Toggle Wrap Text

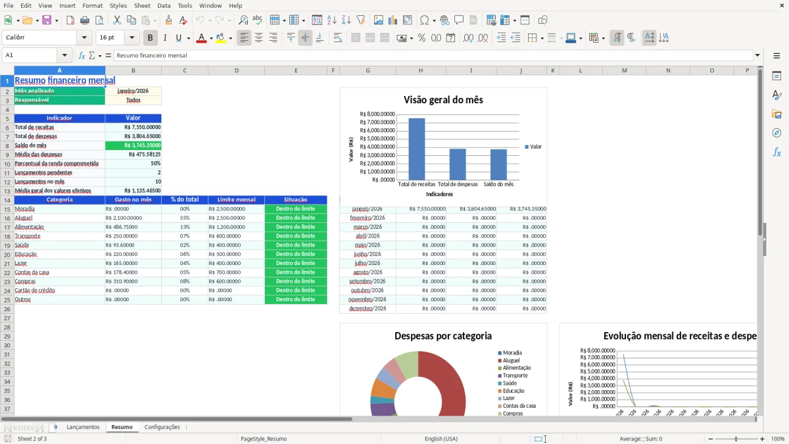(337, 38)
